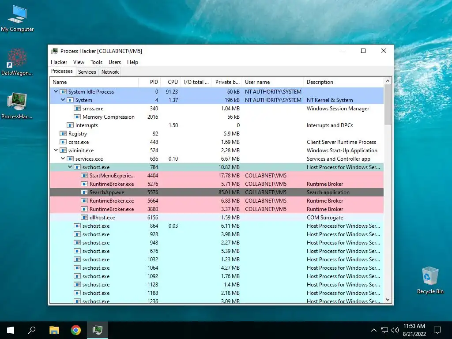Open notification center icon
The width and height of the screenshot is (452, 339).
(437, 330)
